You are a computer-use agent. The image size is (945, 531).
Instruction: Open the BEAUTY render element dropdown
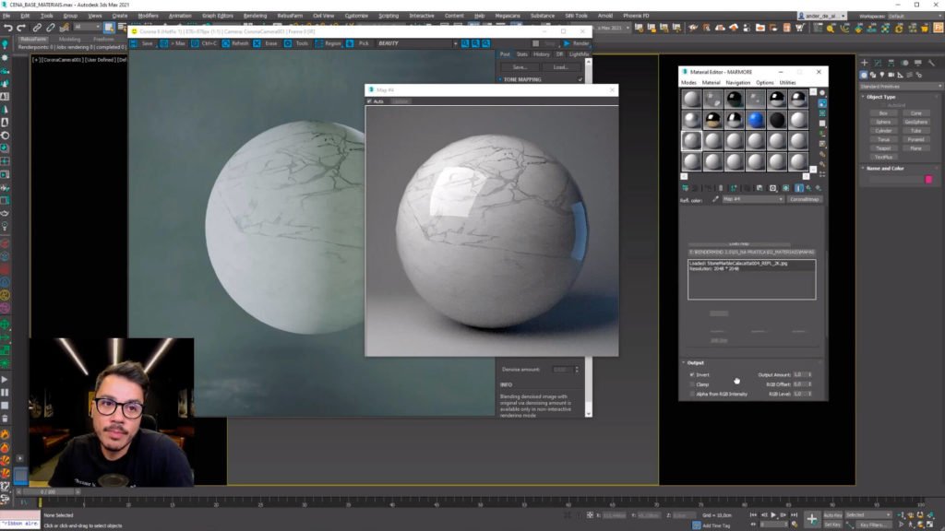(x=416, y=43)
